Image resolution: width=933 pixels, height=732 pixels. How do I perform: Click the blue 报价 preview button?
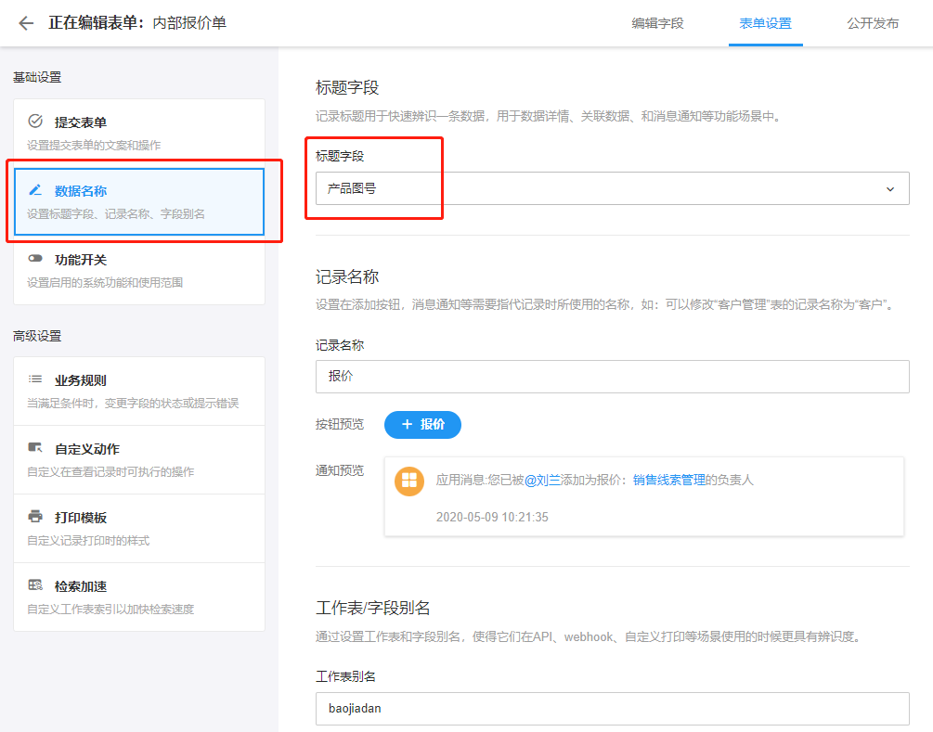422,424
